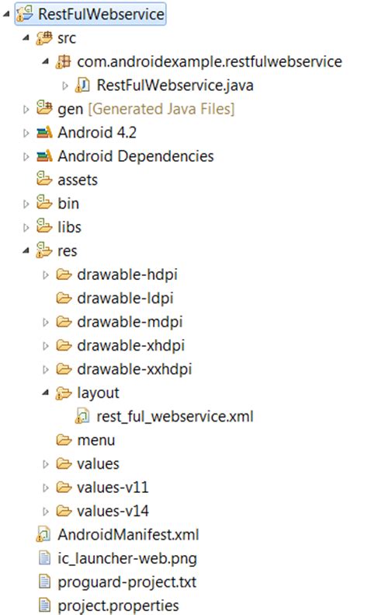
Task: Click the AndroidManifest.xml file icon
Action: pos(43,535)
